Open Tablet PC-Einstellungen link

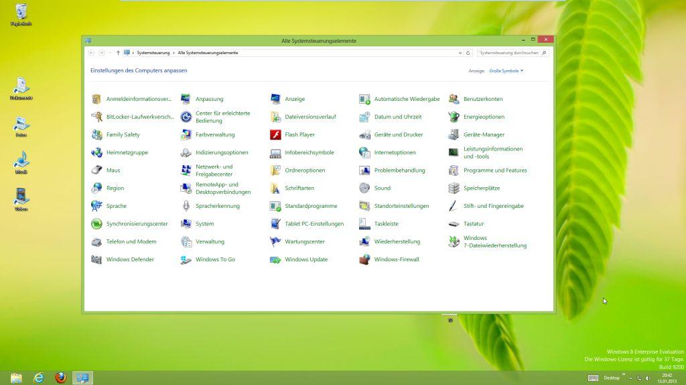(314, 224)
